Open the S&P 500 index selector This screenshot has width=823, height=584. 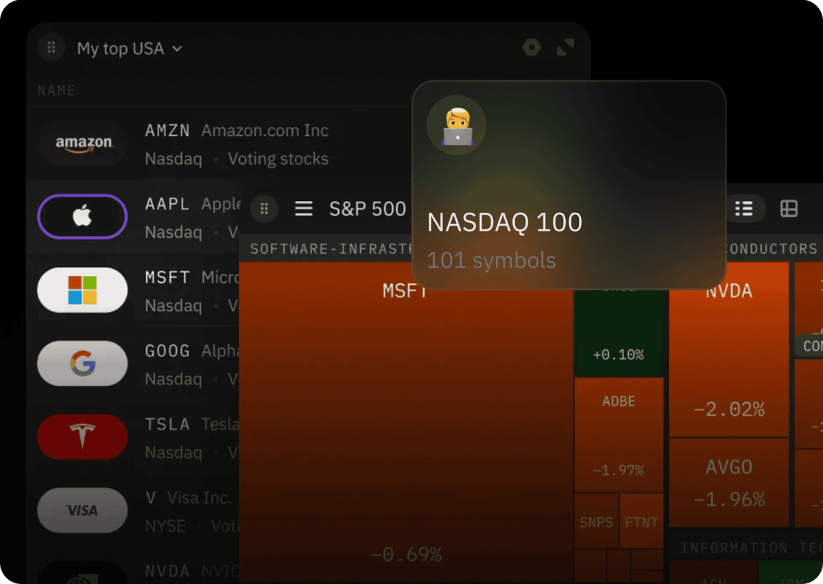click(x=368, y=209)
